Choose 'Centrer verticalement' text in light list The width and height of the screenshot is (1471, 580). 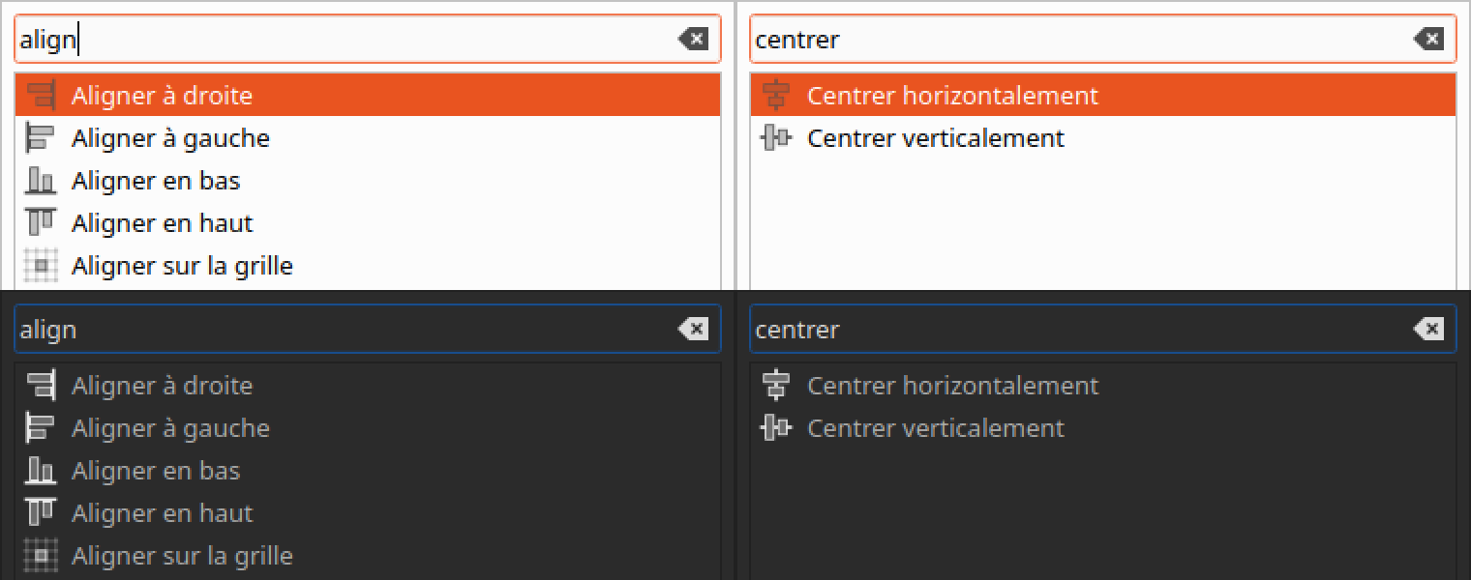click(936, 138)
